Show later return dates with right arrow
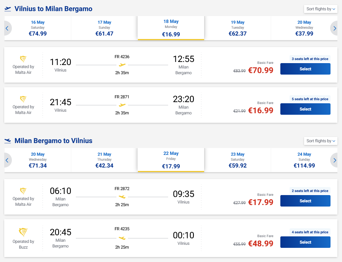Image resolution: width=342 pixels, height=262 pixels. tap(335, 160)
